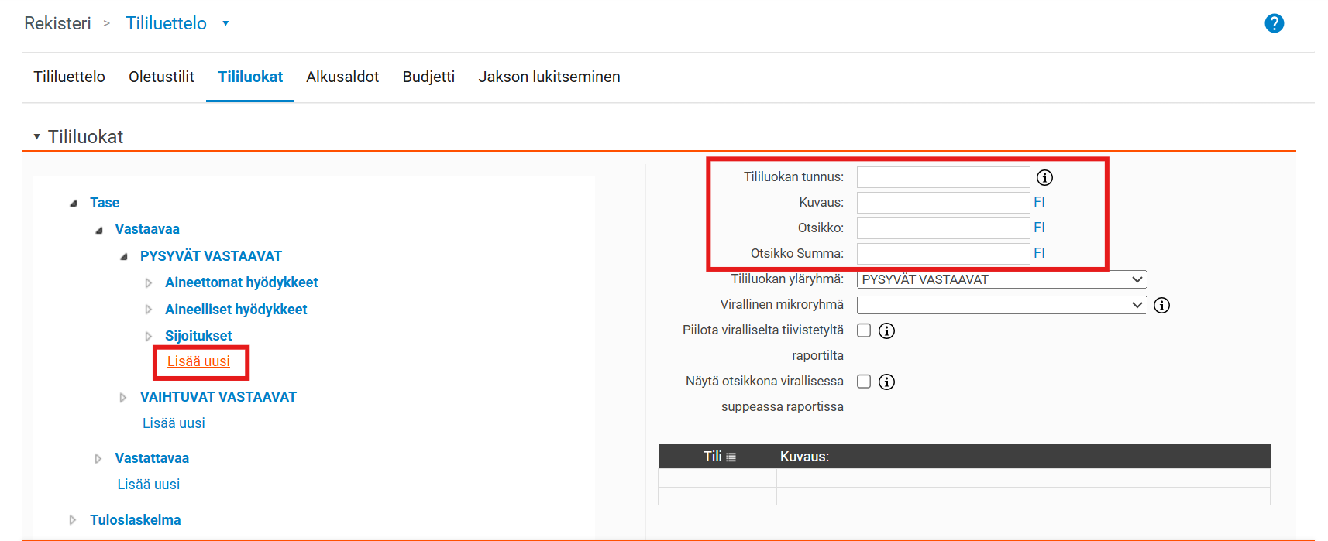1328x541 pixels.
Task: Tick Näytä otsikkona virallisessa suppeassa raportissa
Action: pyautogui.click(x=864, y=382)
